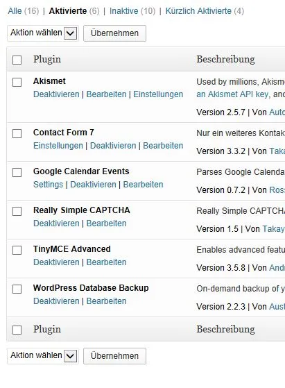
Task: Toggle the Really Simple CAPTCHA checkbox
Action: [x=17, y=211]
